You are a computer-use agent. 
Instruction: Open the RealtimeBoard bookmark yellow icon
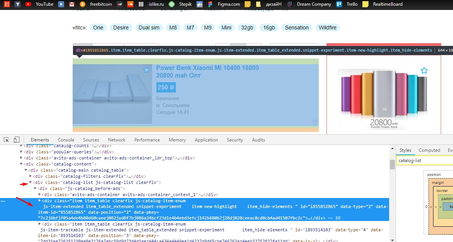coord(365,4)
